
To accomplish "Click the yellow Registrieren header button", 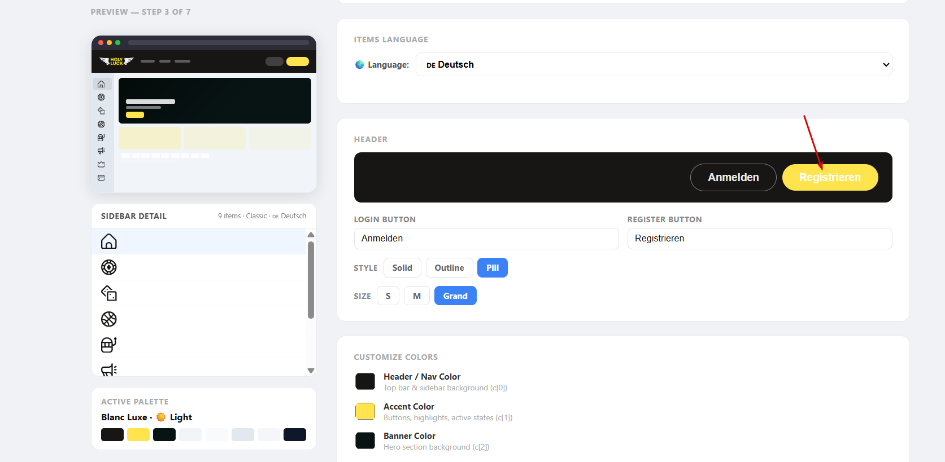I will 830,177.
